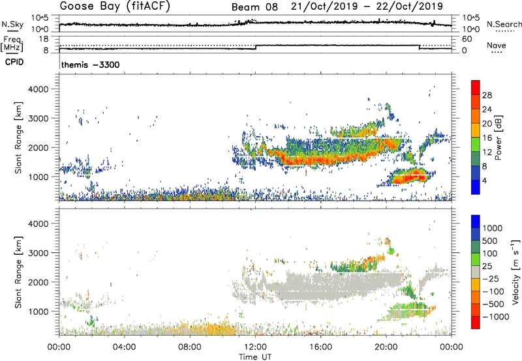Viewport: 522px width, 361px height.
Task: Click the bright blue bottom segment of the power bar
Action: 476,187
